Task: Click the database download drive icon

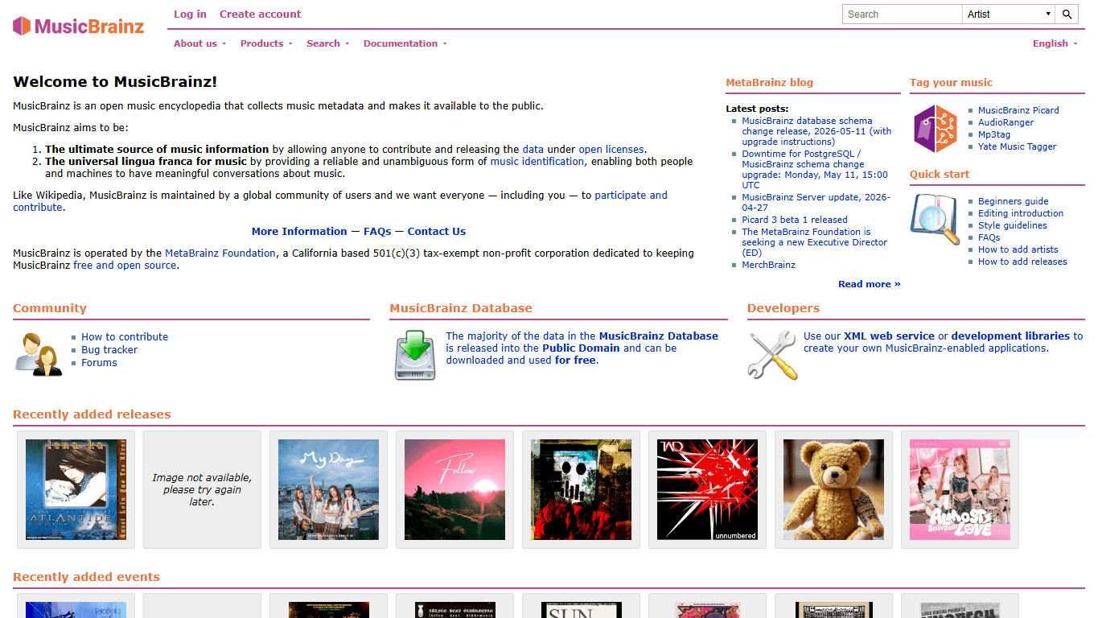Action: click(x=415, y=355)
